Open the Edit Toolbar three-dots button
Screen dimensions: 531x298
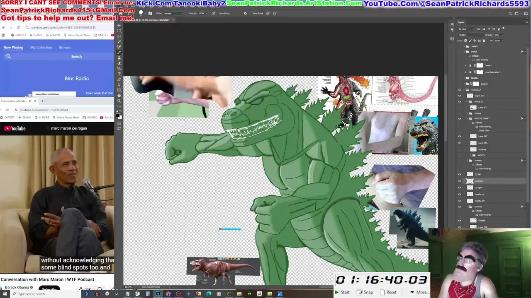click(x=119, y=106)
